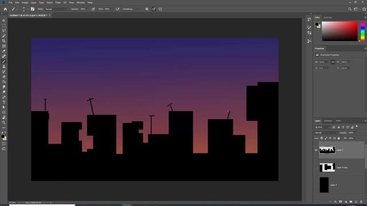This screenshot has height=206, width=367.
Task: Toggle lock image pixels brush icon
Action: [x=326, y=138]
